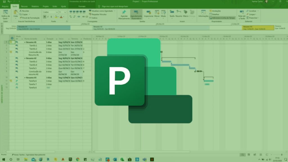
Task: Click the 50% complete button
Action: tap(77, 12)
